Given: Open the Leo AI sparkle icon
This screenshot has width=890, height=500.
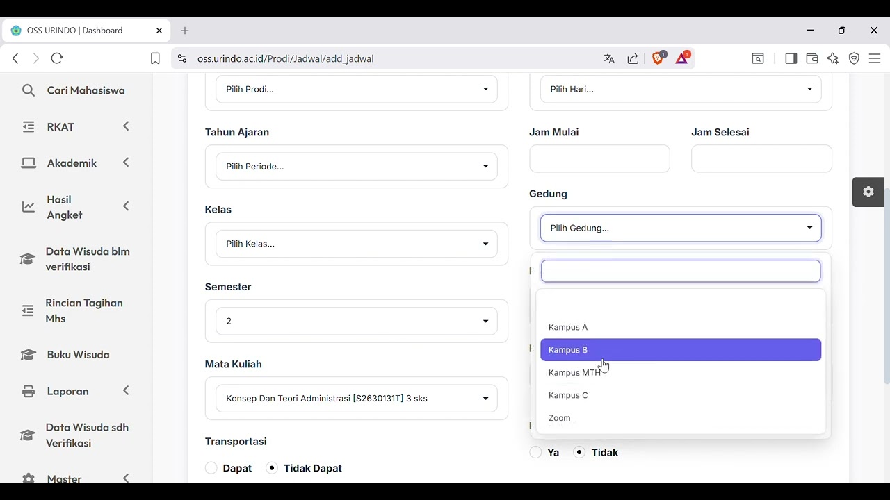Looking at the screenshot, I should (833, 58).
